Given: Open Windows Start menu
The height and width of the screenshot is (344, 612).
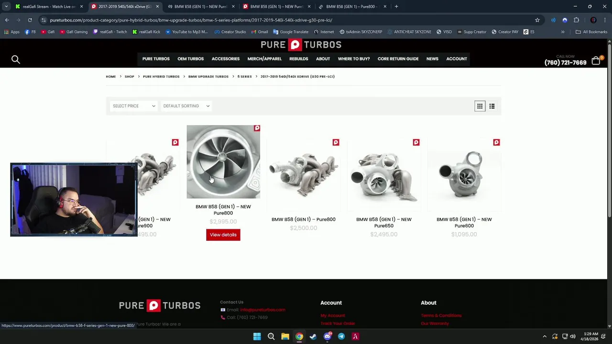Looking at the screenshot, I should point(257,336).
